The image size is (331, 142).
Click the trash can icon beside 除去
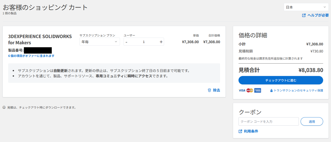click(209, 90)
